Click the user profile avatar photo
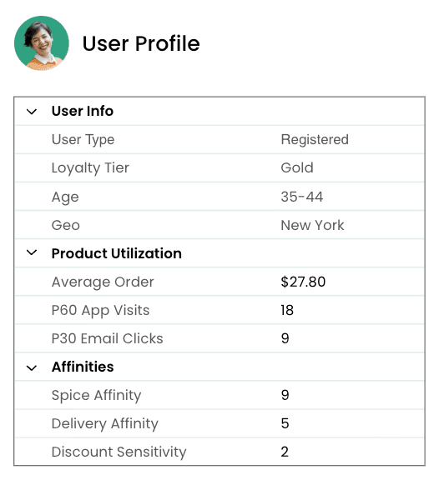444x485 pixels. 42,43
